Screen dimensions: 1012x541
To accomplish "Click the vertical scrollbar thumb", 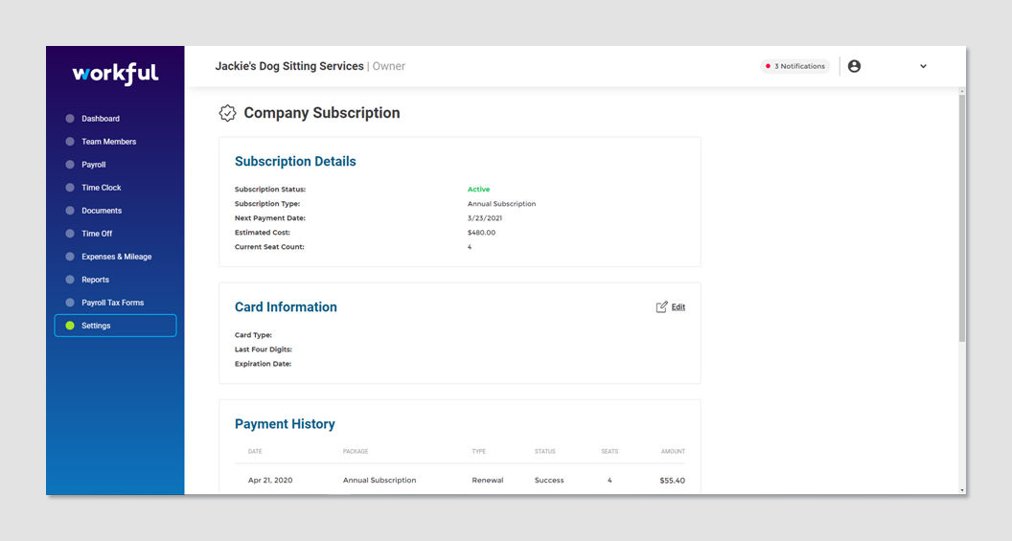I will tap(961, 219).
